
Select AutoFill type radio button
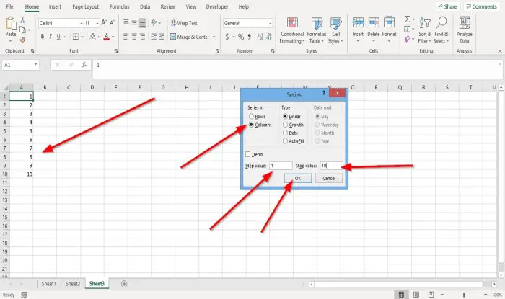(285, 141)
